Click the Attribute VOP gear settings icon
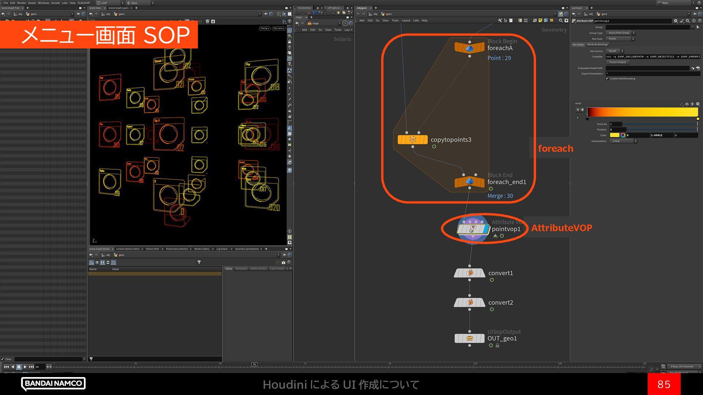 (x=676, y=21)
